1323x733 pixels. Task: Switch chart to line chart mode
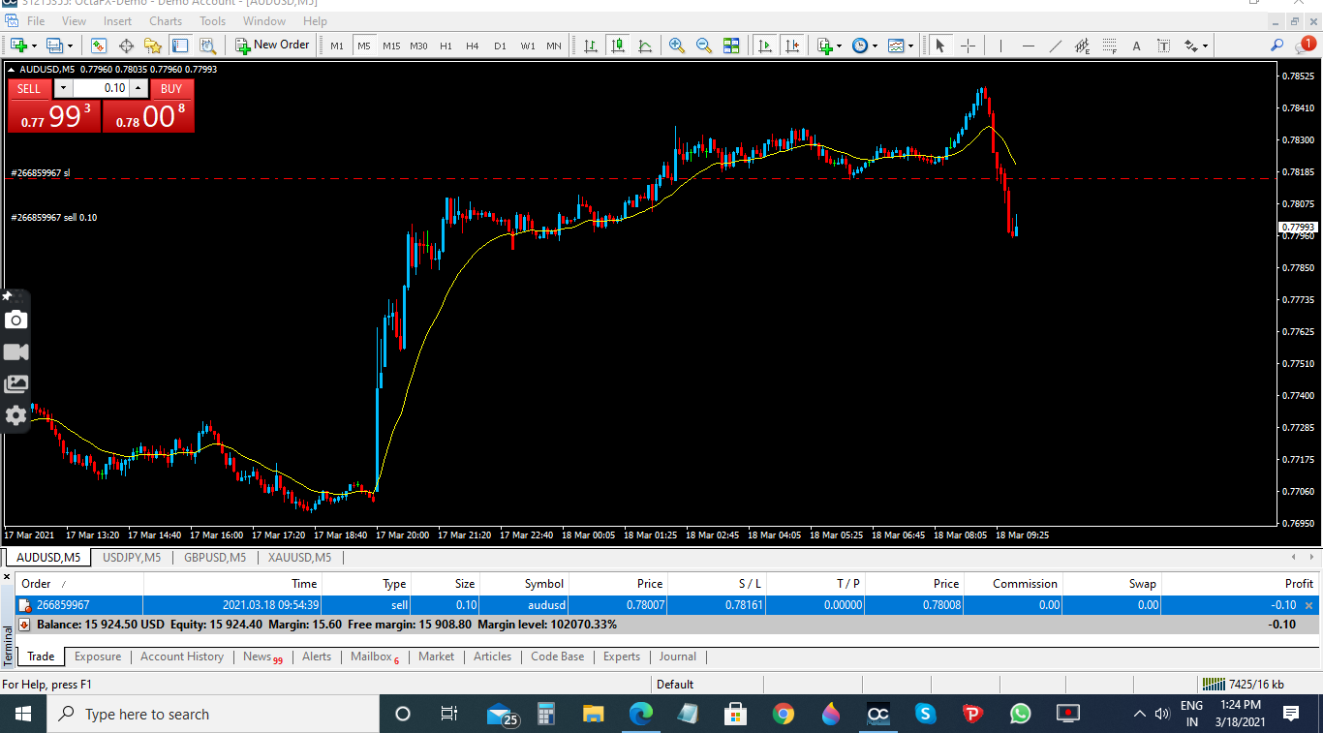(645, 46)
